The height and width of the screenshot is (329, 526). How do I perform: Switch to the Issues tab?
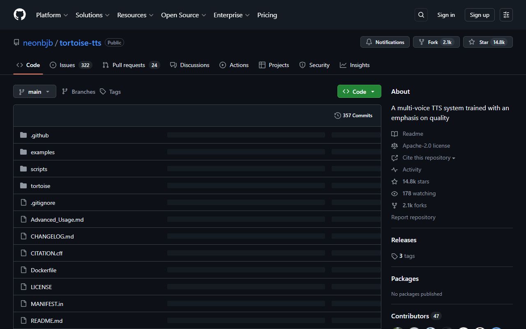(70, 65)
